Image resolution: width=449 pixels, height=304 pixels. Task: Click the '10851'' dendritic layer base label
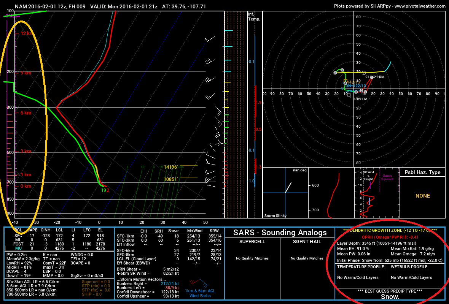(x=171, y=179)
